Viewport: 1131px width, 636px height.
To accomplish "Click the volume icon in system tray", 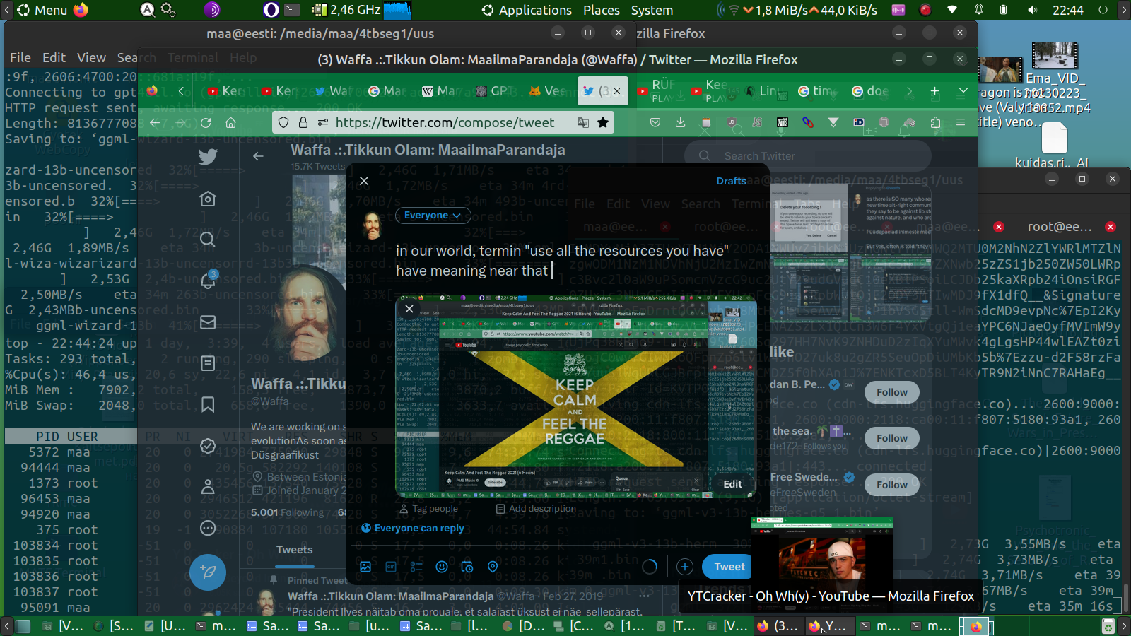I will 1033,11.
